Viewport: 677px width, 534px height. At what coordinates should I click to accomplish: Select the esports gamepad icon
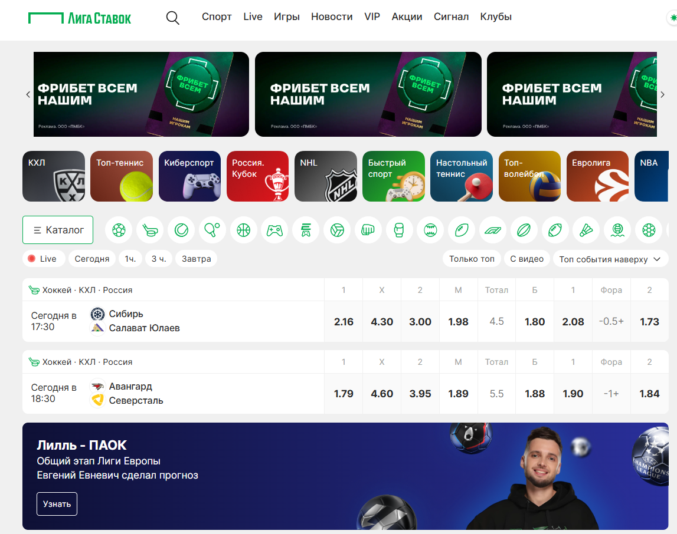(x=274, y=230)
